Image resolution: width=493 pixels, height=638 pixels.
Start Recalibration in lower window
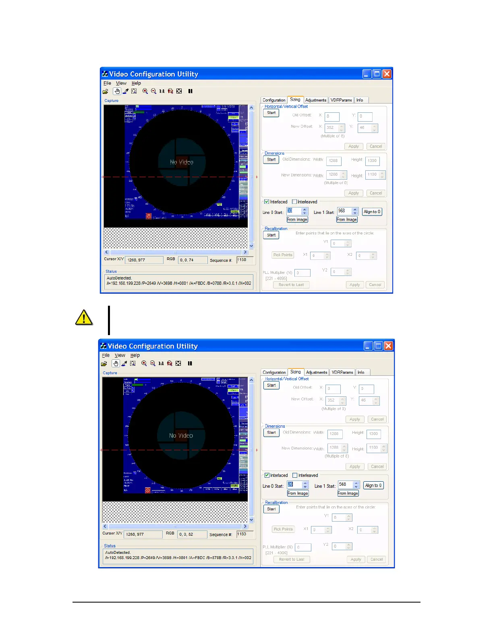pyautogui.click(x=271, y=509)
